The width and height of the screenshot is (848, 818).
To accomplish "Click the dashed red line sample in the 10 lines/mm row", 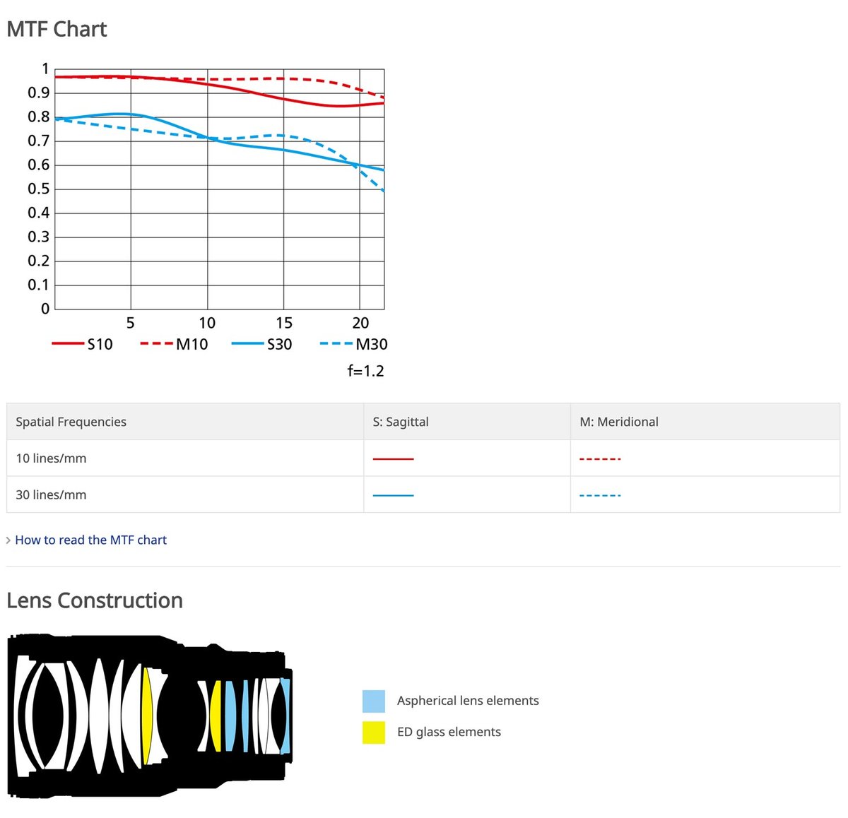I will (x=600, y=459).
